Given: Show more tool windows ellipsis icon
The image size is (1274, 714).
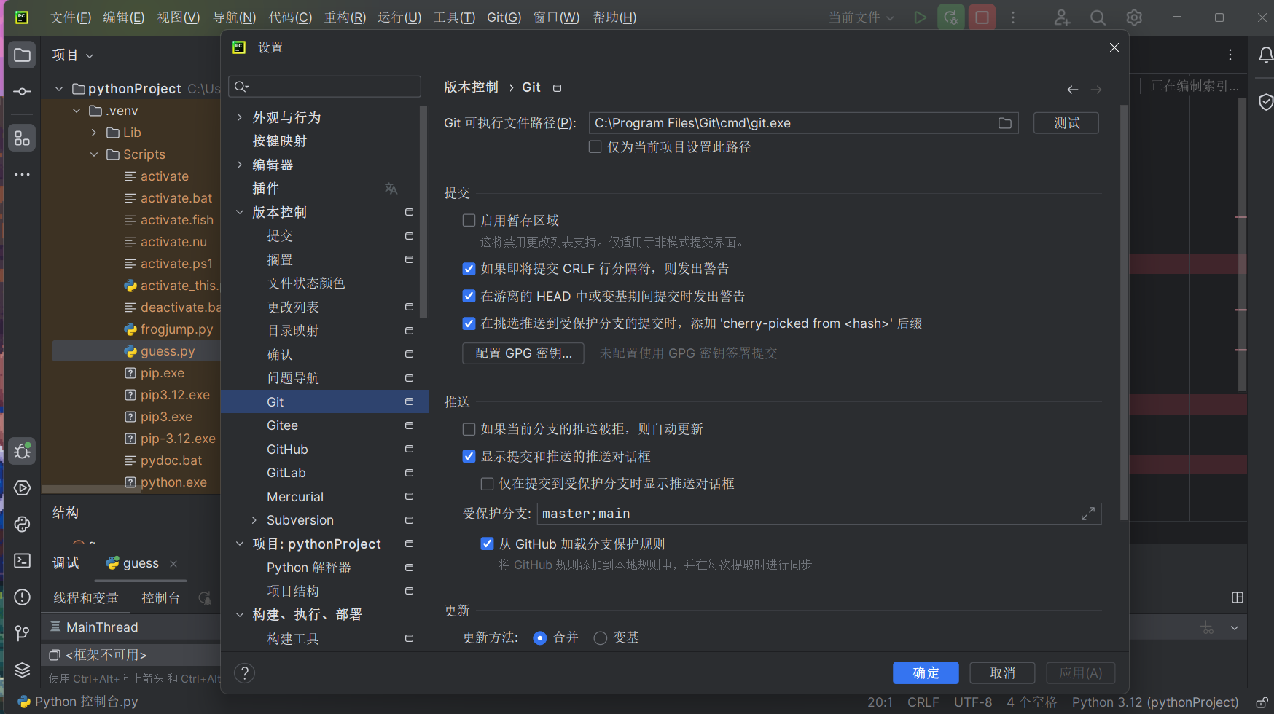Looking at the screenshot, I should 23,175.
